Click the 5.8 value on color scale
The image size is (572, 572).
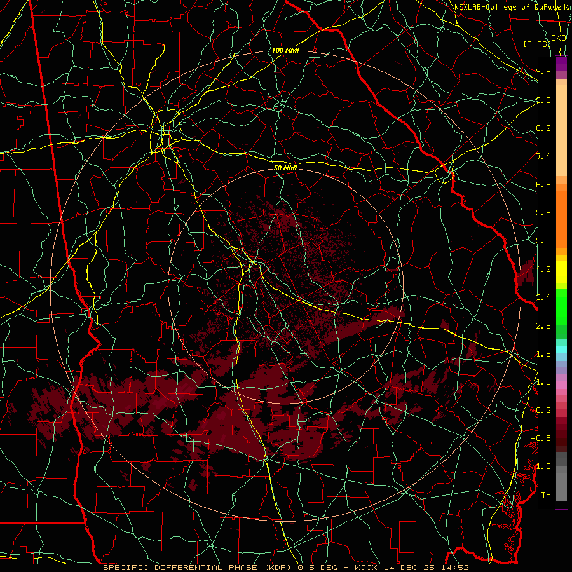[x=543, y=213]
